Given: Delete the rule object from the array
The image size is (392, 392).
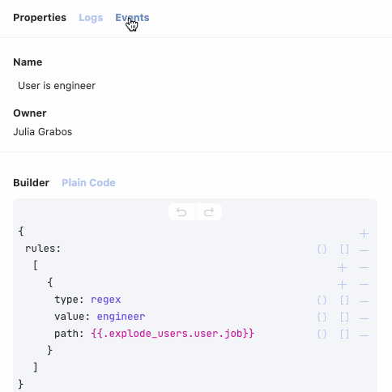Looking at the screenshot, I should (x=364, y=285).
